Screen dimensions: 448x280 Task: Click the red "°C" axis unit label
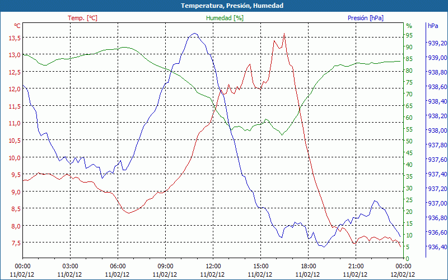tap(17, 26)
